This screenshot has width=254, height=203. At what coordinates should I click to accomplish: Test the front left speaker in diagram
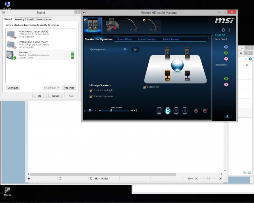167,53
